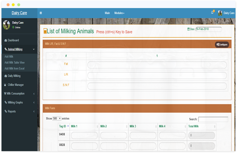Focus the Fat input field

(x=157, y=65)
